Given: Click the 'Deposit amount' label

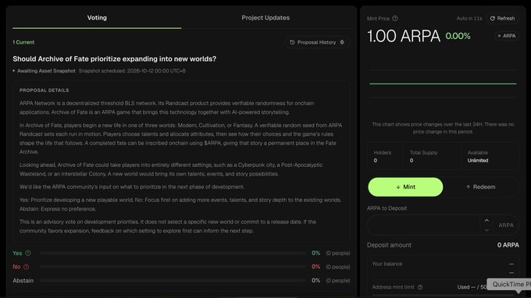Looking at the screenshot, I should click(x=389, y=245).
